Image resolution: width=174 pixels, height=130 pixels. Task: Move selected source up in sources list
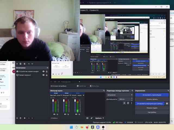pos(29,118)
